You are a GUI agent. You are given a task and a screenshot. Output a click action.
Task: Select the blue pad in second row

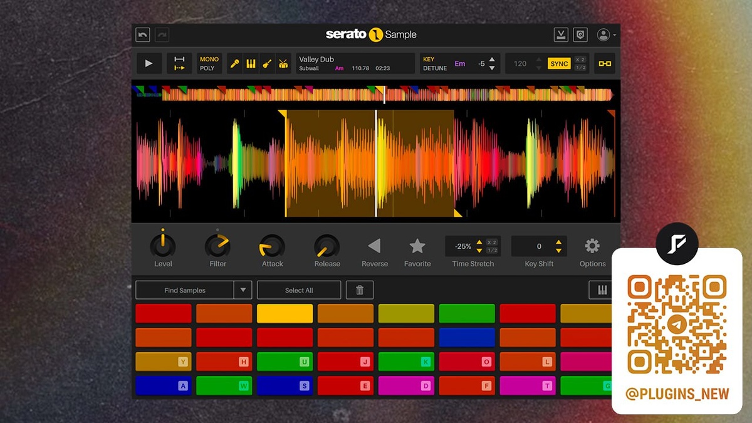pos(467,338)
